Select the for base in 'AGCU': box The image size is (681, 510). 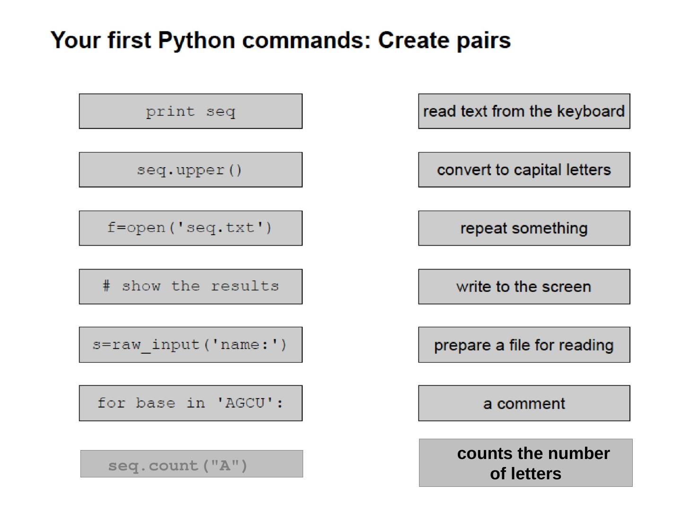coord(191,403)
